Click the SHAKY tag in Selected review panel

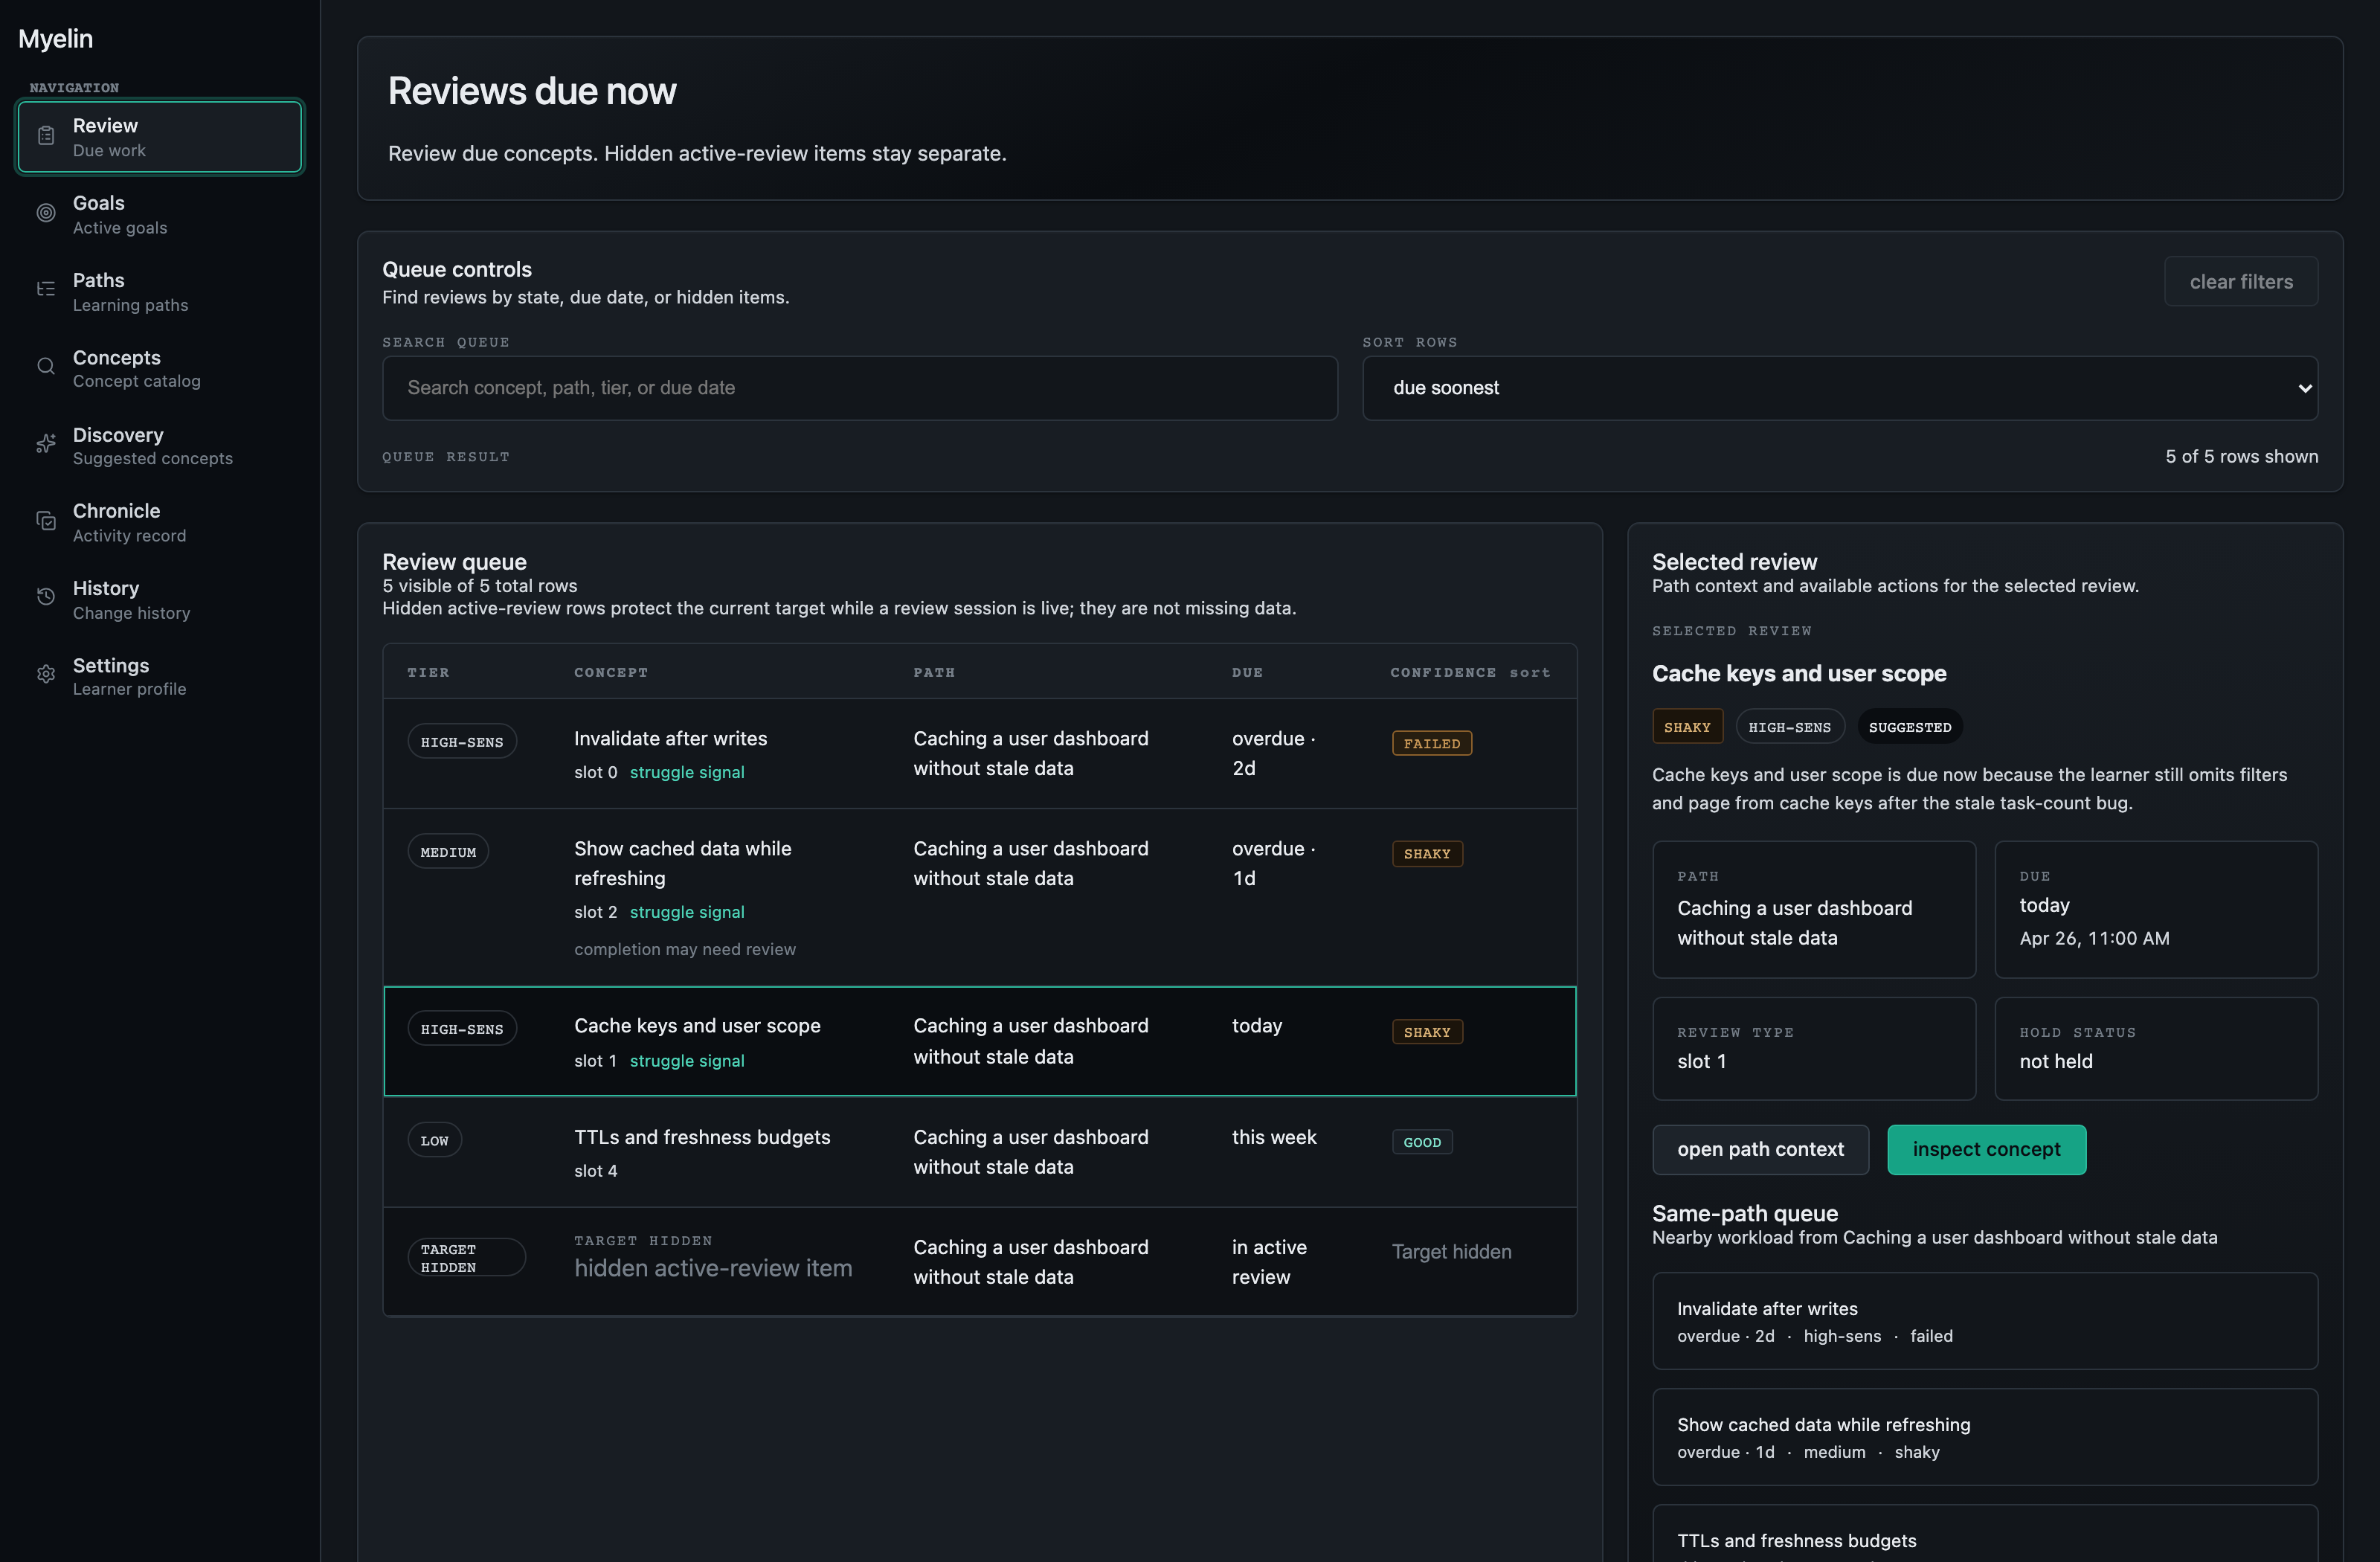coord(1687,727)
